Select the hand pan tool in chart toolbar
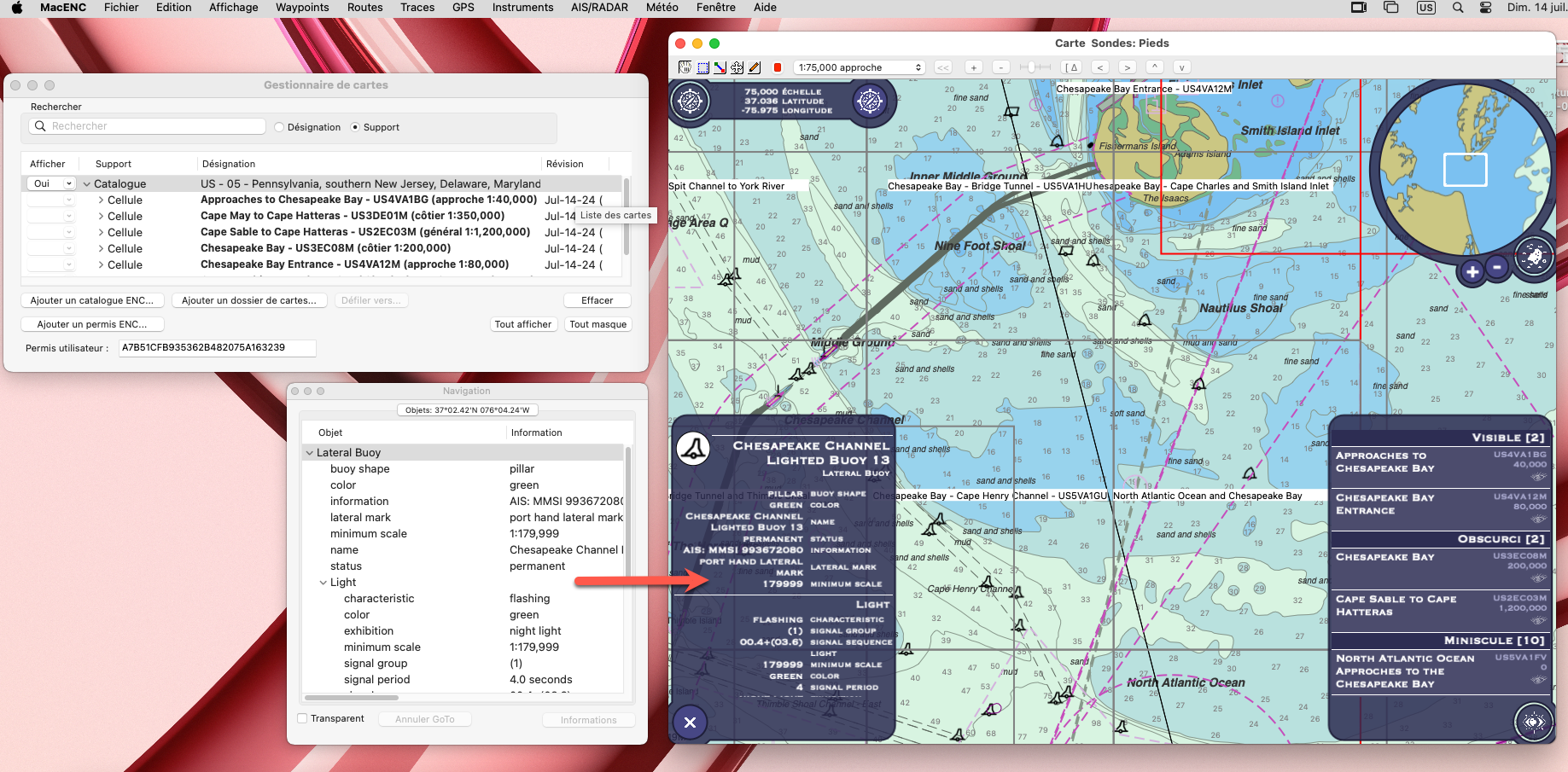 click(x=685, y=67)
